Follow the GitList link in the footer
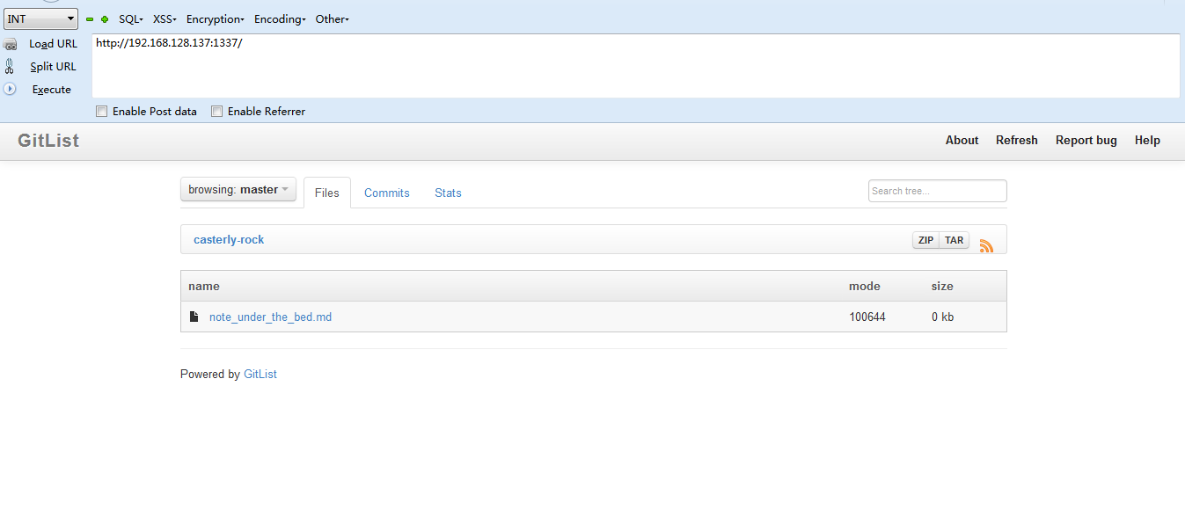Image resolution: width=1185 pixels, height=510 pixels. [x=260, y=374]
